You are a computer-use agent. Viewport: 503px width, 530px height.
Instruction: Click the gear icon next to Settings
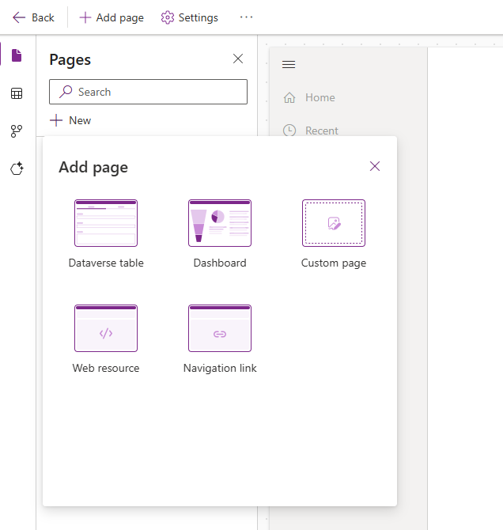click(168, 17)
